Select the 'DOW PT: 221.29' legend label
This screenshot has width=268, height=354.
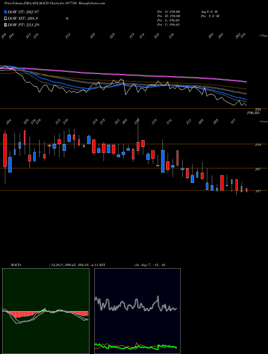click(24, 25)
